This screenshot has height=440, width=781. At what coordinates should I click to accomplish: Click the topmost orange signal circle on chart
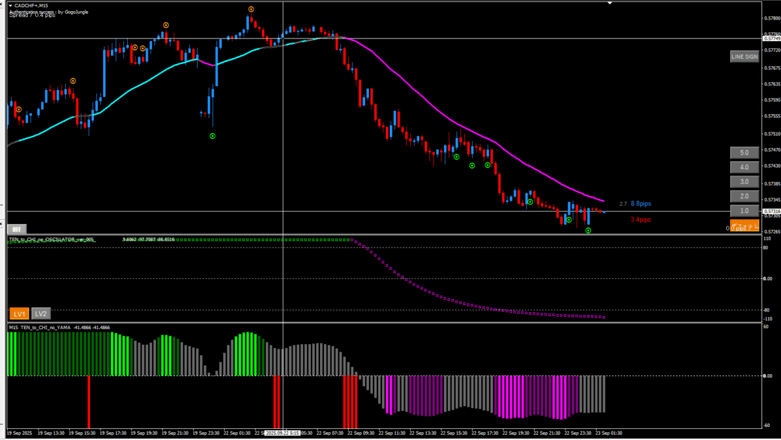pyautogui.click(x=251, y=9)
